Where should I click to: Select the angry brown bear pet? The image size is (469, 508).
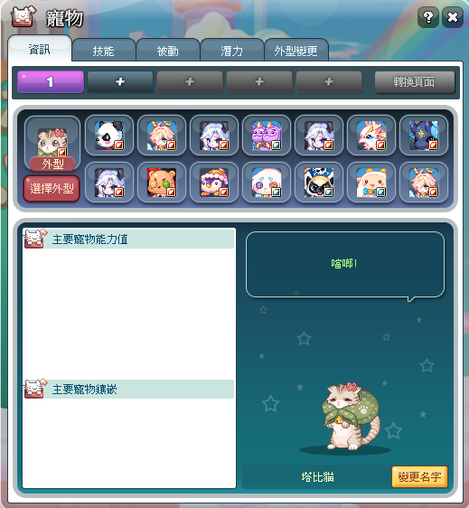162,183
